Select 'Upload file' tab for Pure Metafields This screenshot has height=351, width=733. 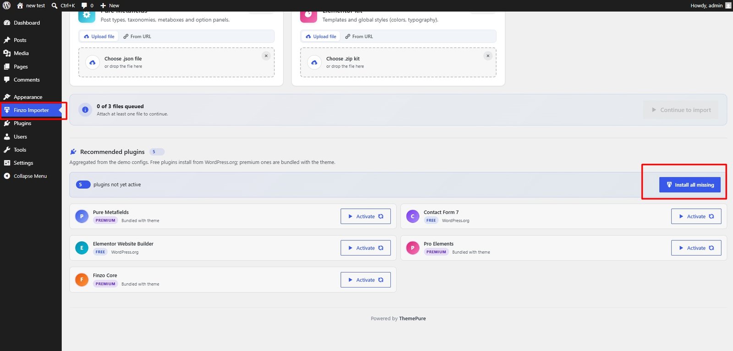pos(99,37)
